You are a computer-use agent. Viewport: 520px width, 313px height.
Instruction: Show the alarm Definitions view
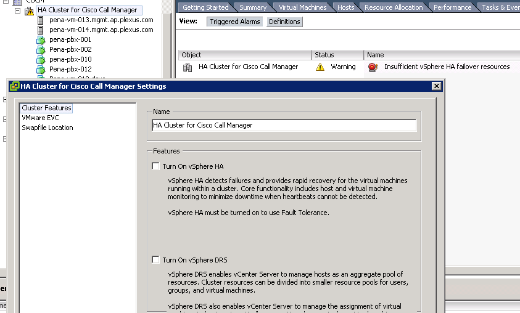click(284, 22)
